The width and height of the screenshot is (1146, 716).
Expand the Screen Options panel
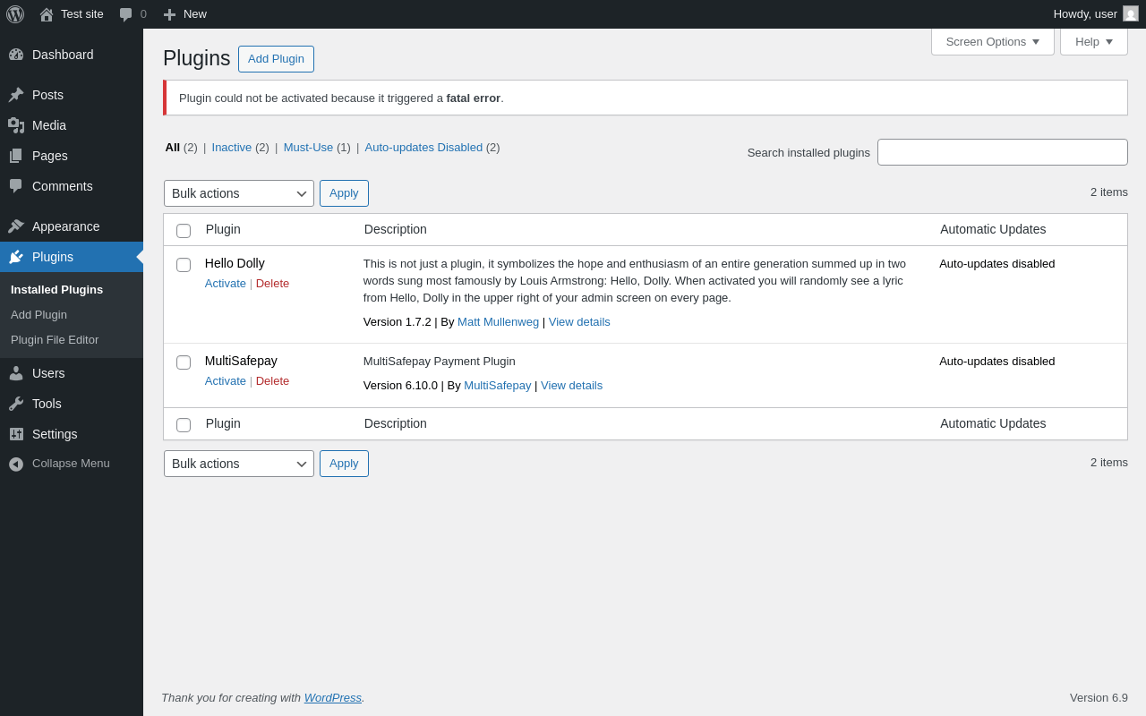click(x=992, y=41)
